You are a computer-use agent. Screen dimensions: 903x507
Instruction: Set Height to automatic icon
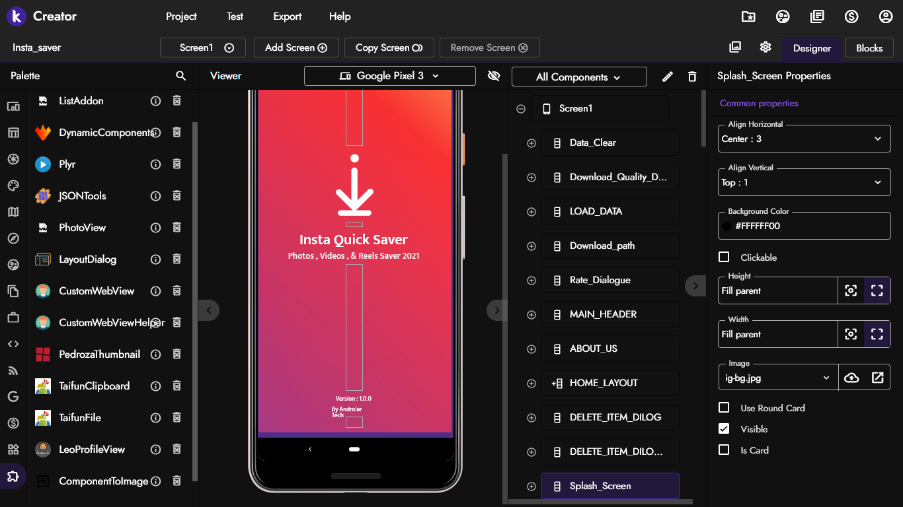coord(851,290)
